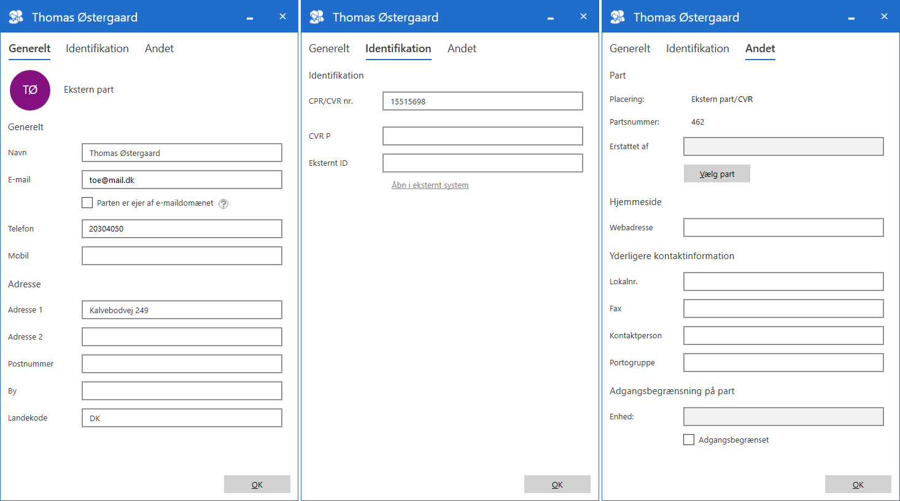The height and width of the screenshot is (501, 900).
Task: Minimize the left Thomas Østergaard window
Action: (x=250, y=18)
